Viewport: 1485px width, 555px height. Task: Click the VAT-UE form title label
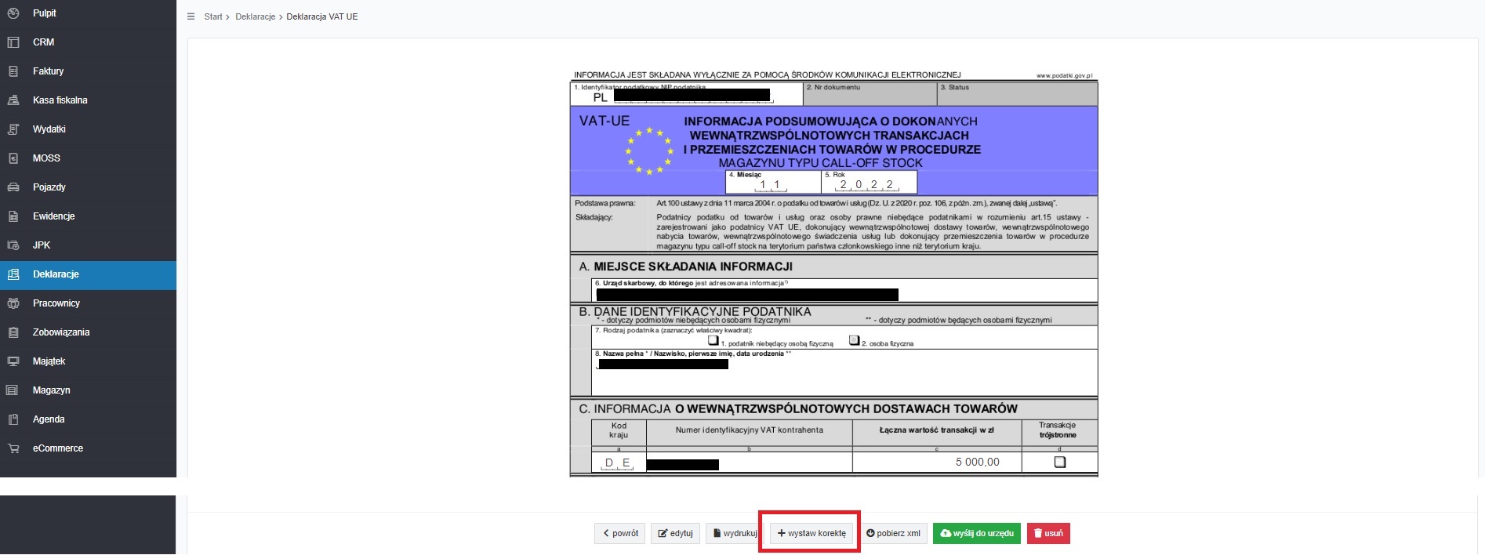coord(605,121)
